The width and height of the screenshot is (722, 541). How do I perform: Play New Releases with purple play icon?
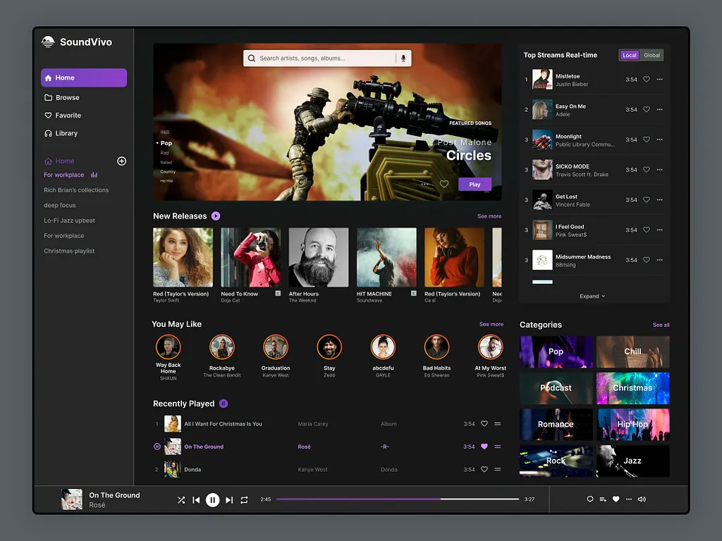[216, 216]
